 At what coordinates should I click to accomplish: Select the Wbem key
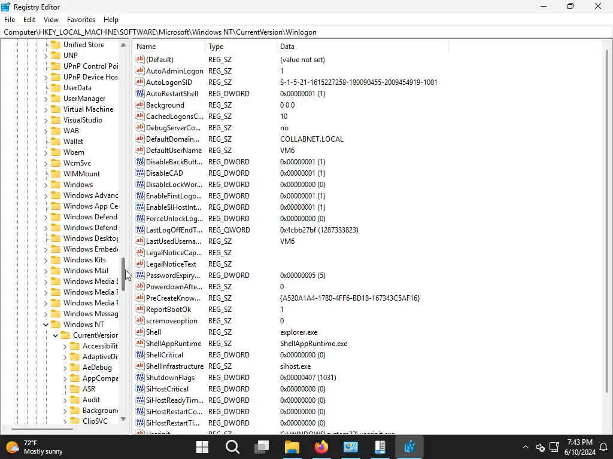[74, 152]
